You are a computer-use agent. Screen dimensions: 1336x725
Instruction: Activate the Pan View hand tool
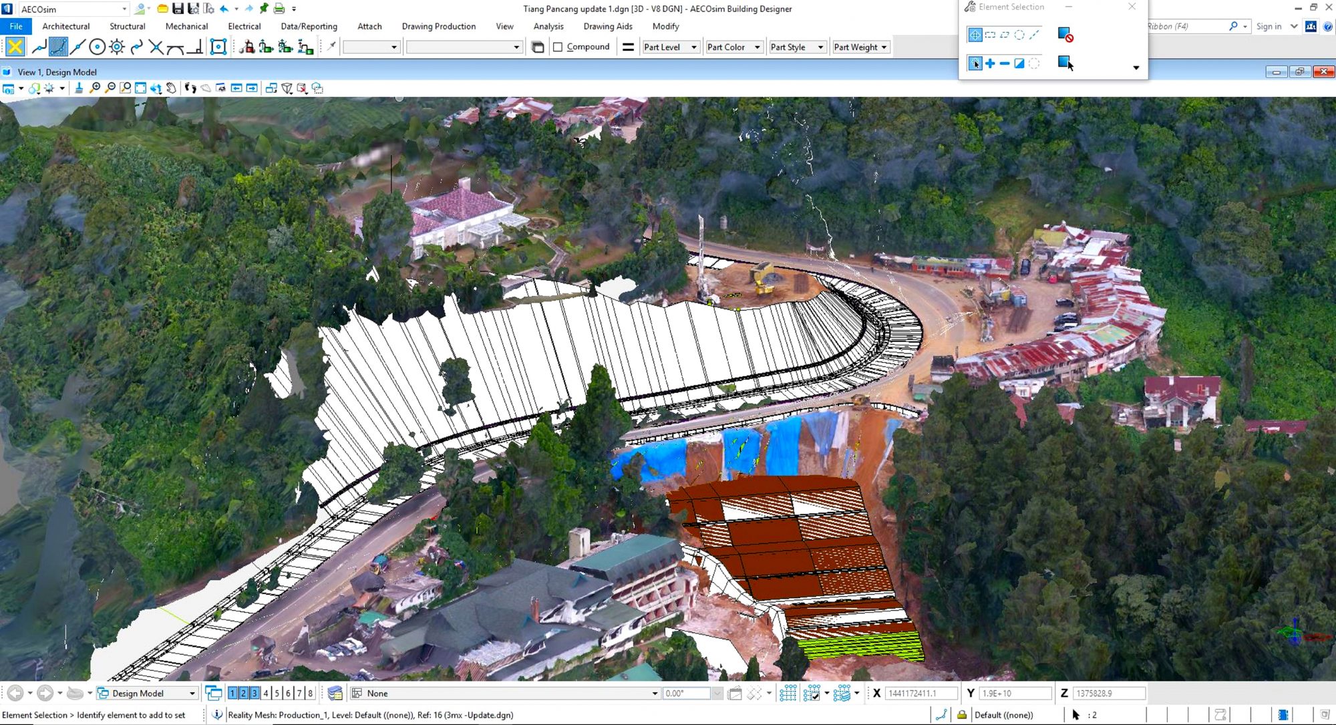(171, 88)
